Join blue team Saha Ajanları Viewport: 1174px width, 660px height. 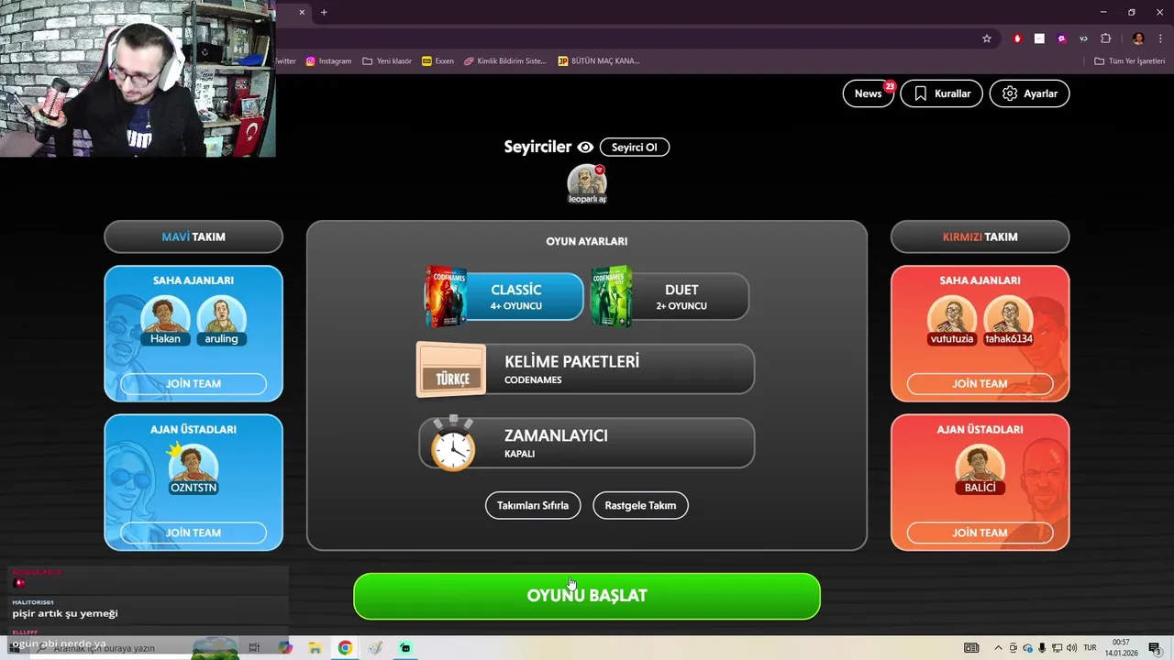[194, 384]
